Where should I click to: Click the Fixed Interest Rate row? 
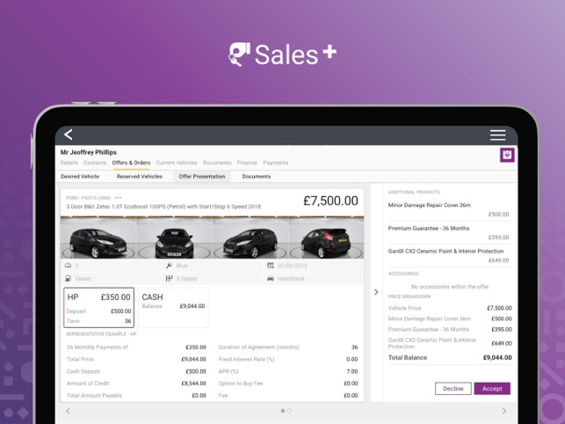point(288,360)
